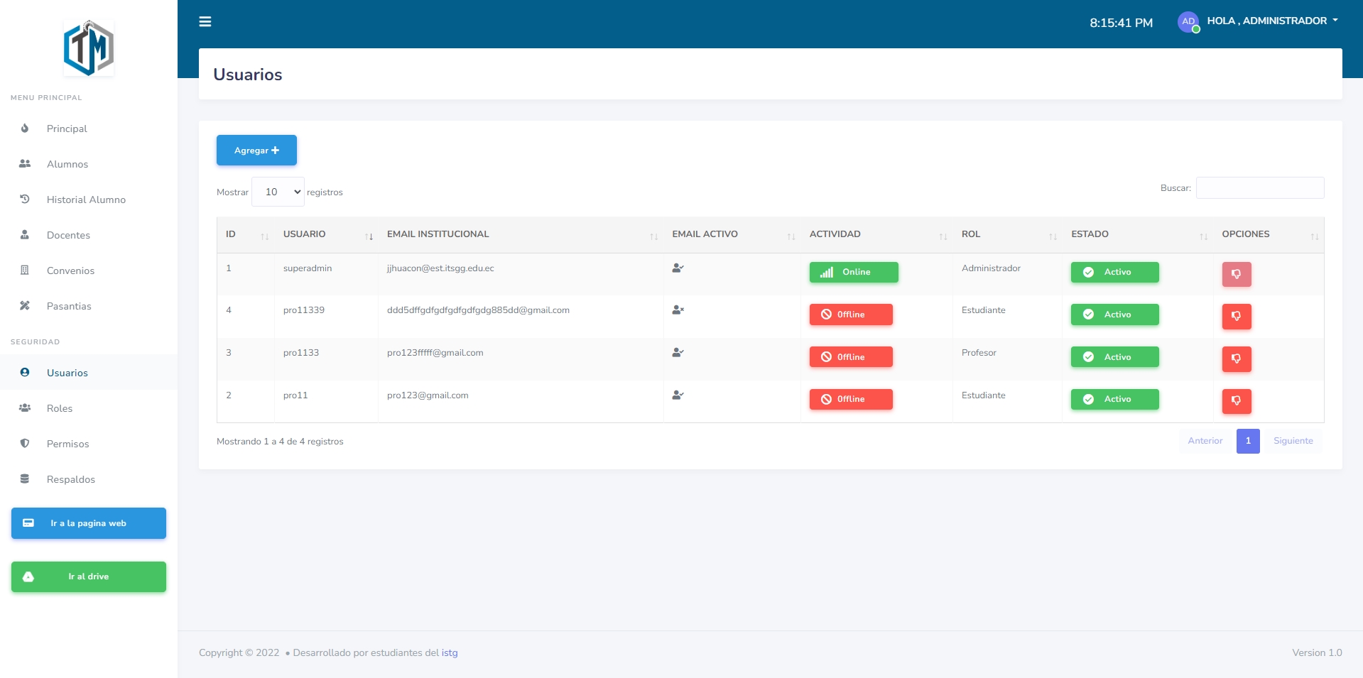The height and width of the screenshot is (678, 1363).
Task: Click the Convenios building icon
Action: 25,270
